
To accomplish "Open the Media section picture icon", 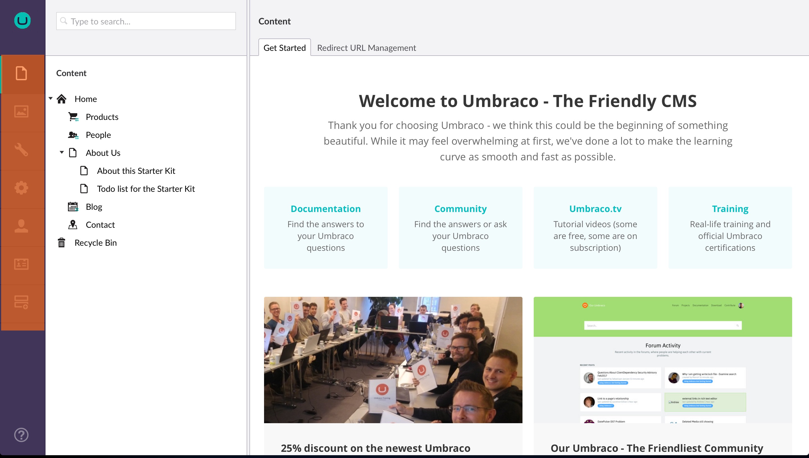I will [21, 112].
